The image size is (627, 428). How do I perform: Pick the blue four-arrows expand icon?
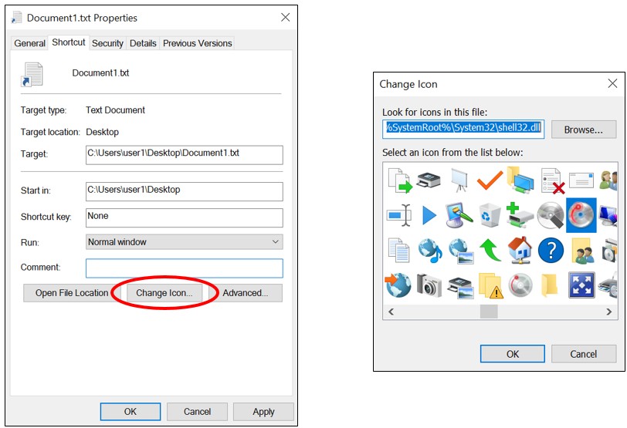pos(581,285)
